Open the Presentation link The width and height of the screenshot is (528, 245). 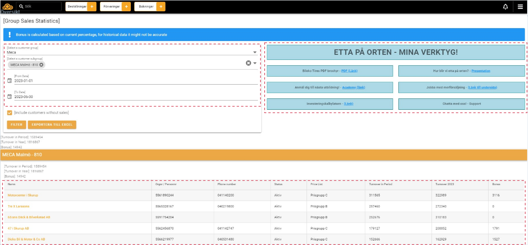click(481, 71)
